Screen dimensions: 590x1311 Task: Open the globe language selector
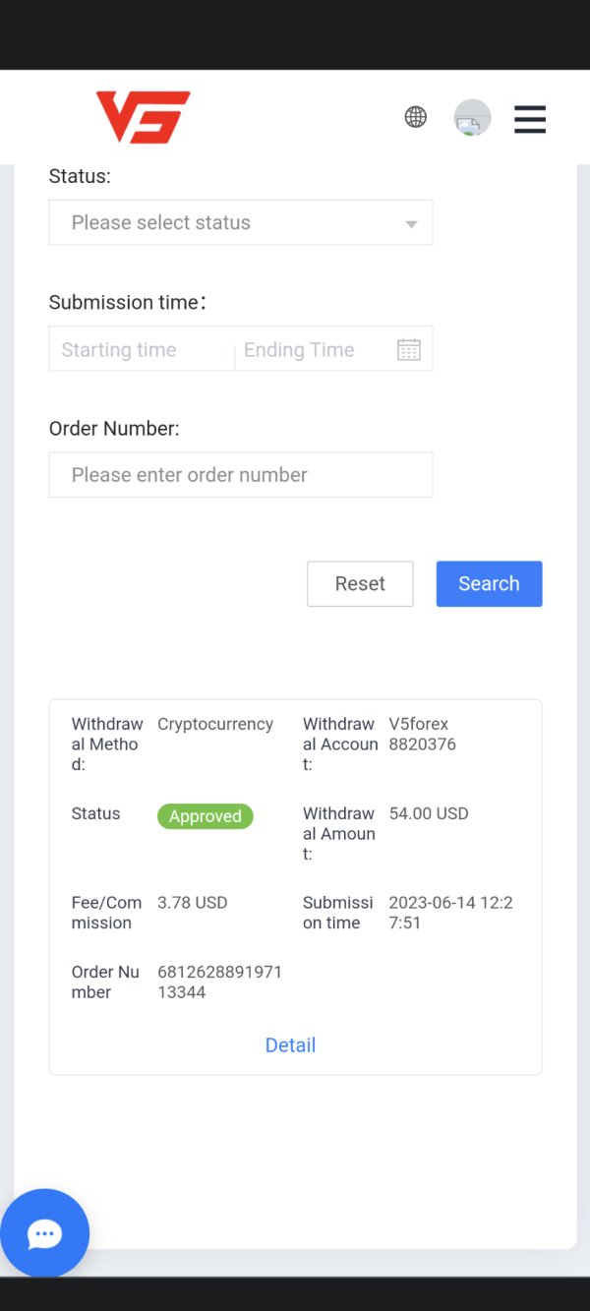tap(416, 118)
